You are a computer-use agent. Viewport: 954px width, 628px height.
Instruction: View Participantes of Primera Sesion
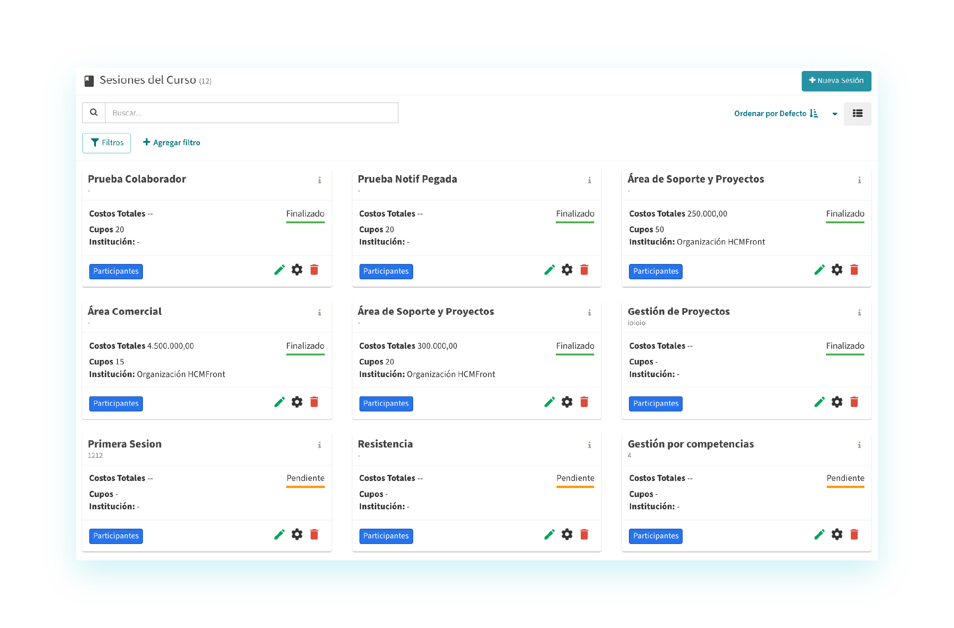(116, 536)
